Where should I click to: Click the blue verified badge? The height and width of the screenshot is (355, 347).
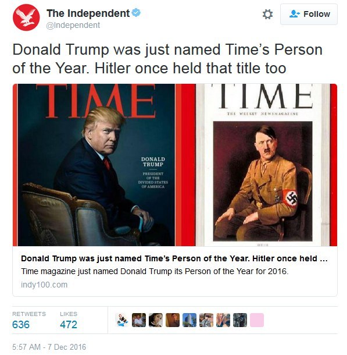click(136, 12)
